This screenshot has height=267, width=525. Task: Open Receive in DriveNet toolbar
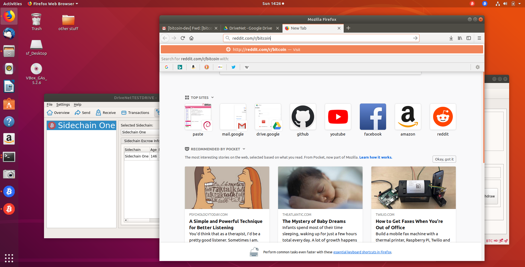click(x=106, y=113)
